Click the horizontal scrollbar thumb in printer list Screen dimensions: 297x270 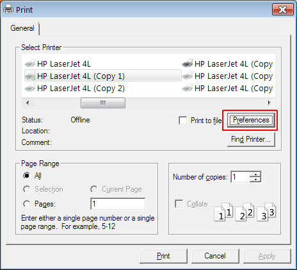coord(103,103)
